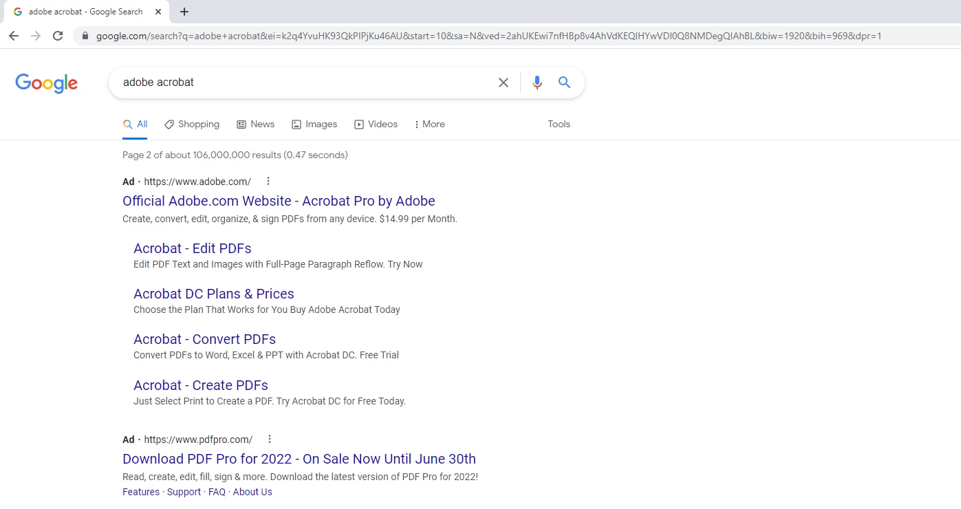Open options dots beside pdfpro.com ad

270,439
